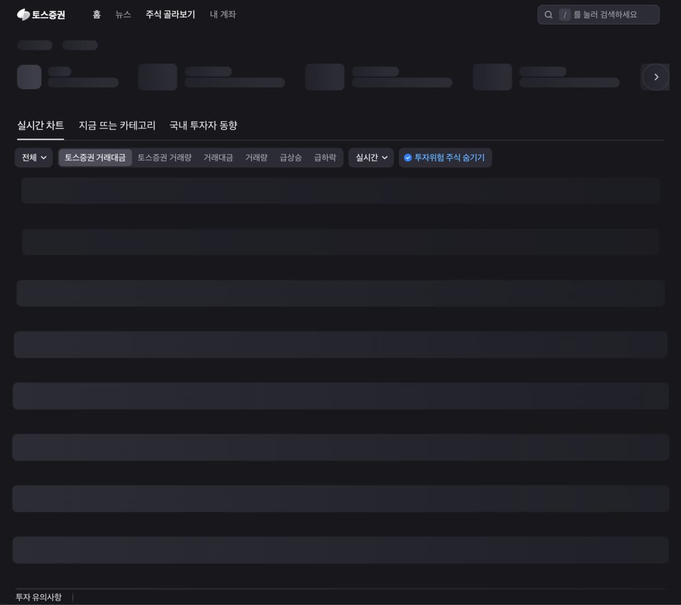Switch to 국내 투자자 동향 tab
This screenshot has width=681, height=605.
point(203,126)
